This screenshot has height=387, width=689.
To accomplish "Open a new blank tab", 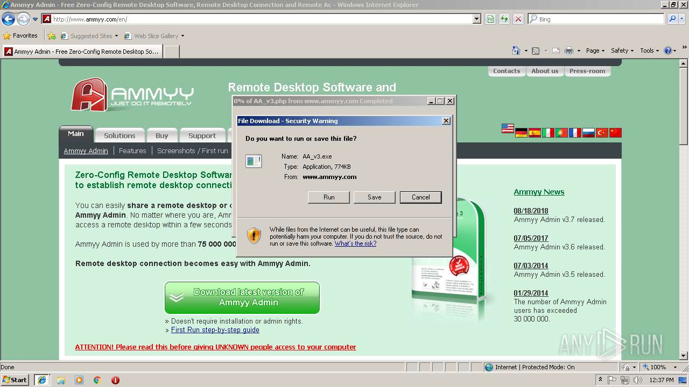I will [171, 52].
